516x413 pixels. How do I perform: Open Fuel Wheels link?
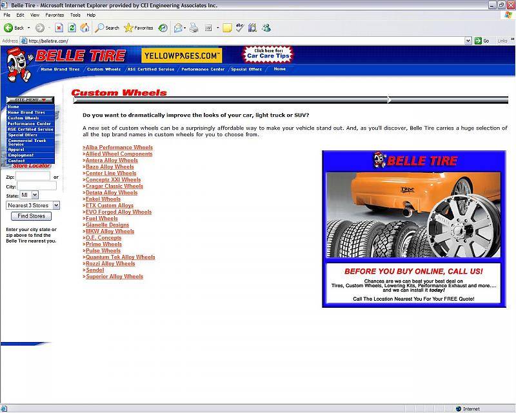click(x=101, y=218)
